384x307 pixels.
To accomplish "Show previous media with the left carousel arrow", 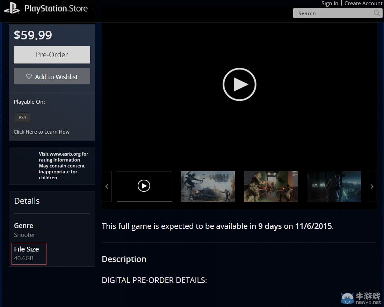I will coord(107,186).
